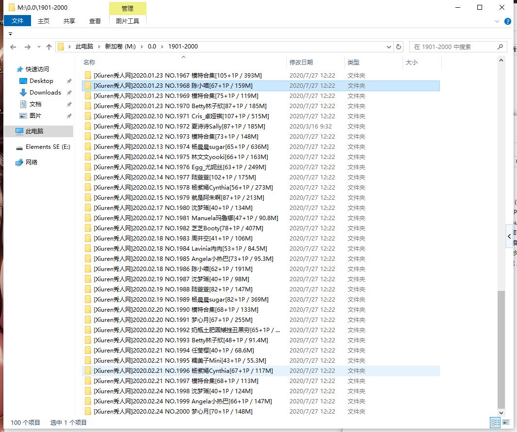Expand the collapsed side panel arrow

coord(509,236)
